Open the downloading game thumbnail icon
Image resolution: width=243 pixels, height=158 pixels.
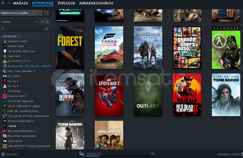pyautogui.click(x=82, y=154)
